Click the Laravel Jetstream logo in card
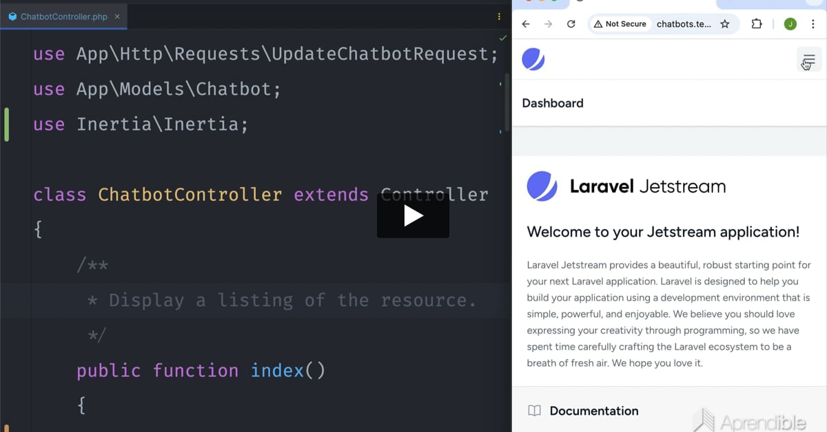Image resolution: width=827 pixels, height=432 pixels. (626, 186)
